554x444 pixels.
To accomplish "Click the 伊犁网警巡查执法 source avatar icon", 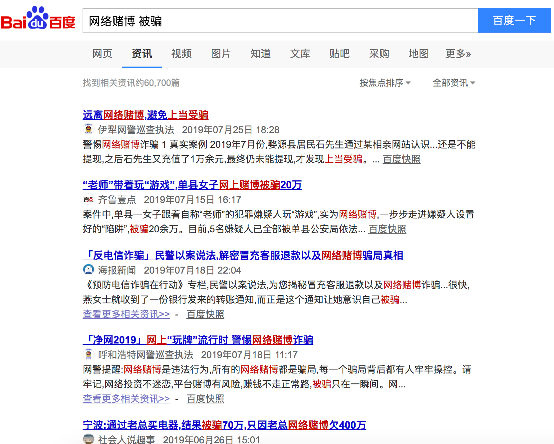I will click(x=89, y=129).
